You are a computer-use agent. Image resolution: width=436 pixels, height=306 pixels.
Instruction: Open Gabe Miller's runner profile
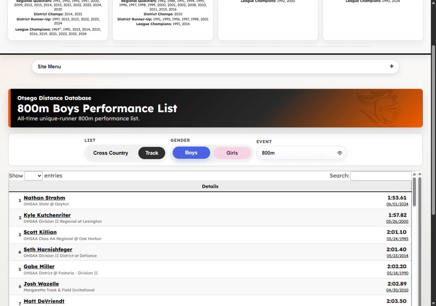click(39, 266)
